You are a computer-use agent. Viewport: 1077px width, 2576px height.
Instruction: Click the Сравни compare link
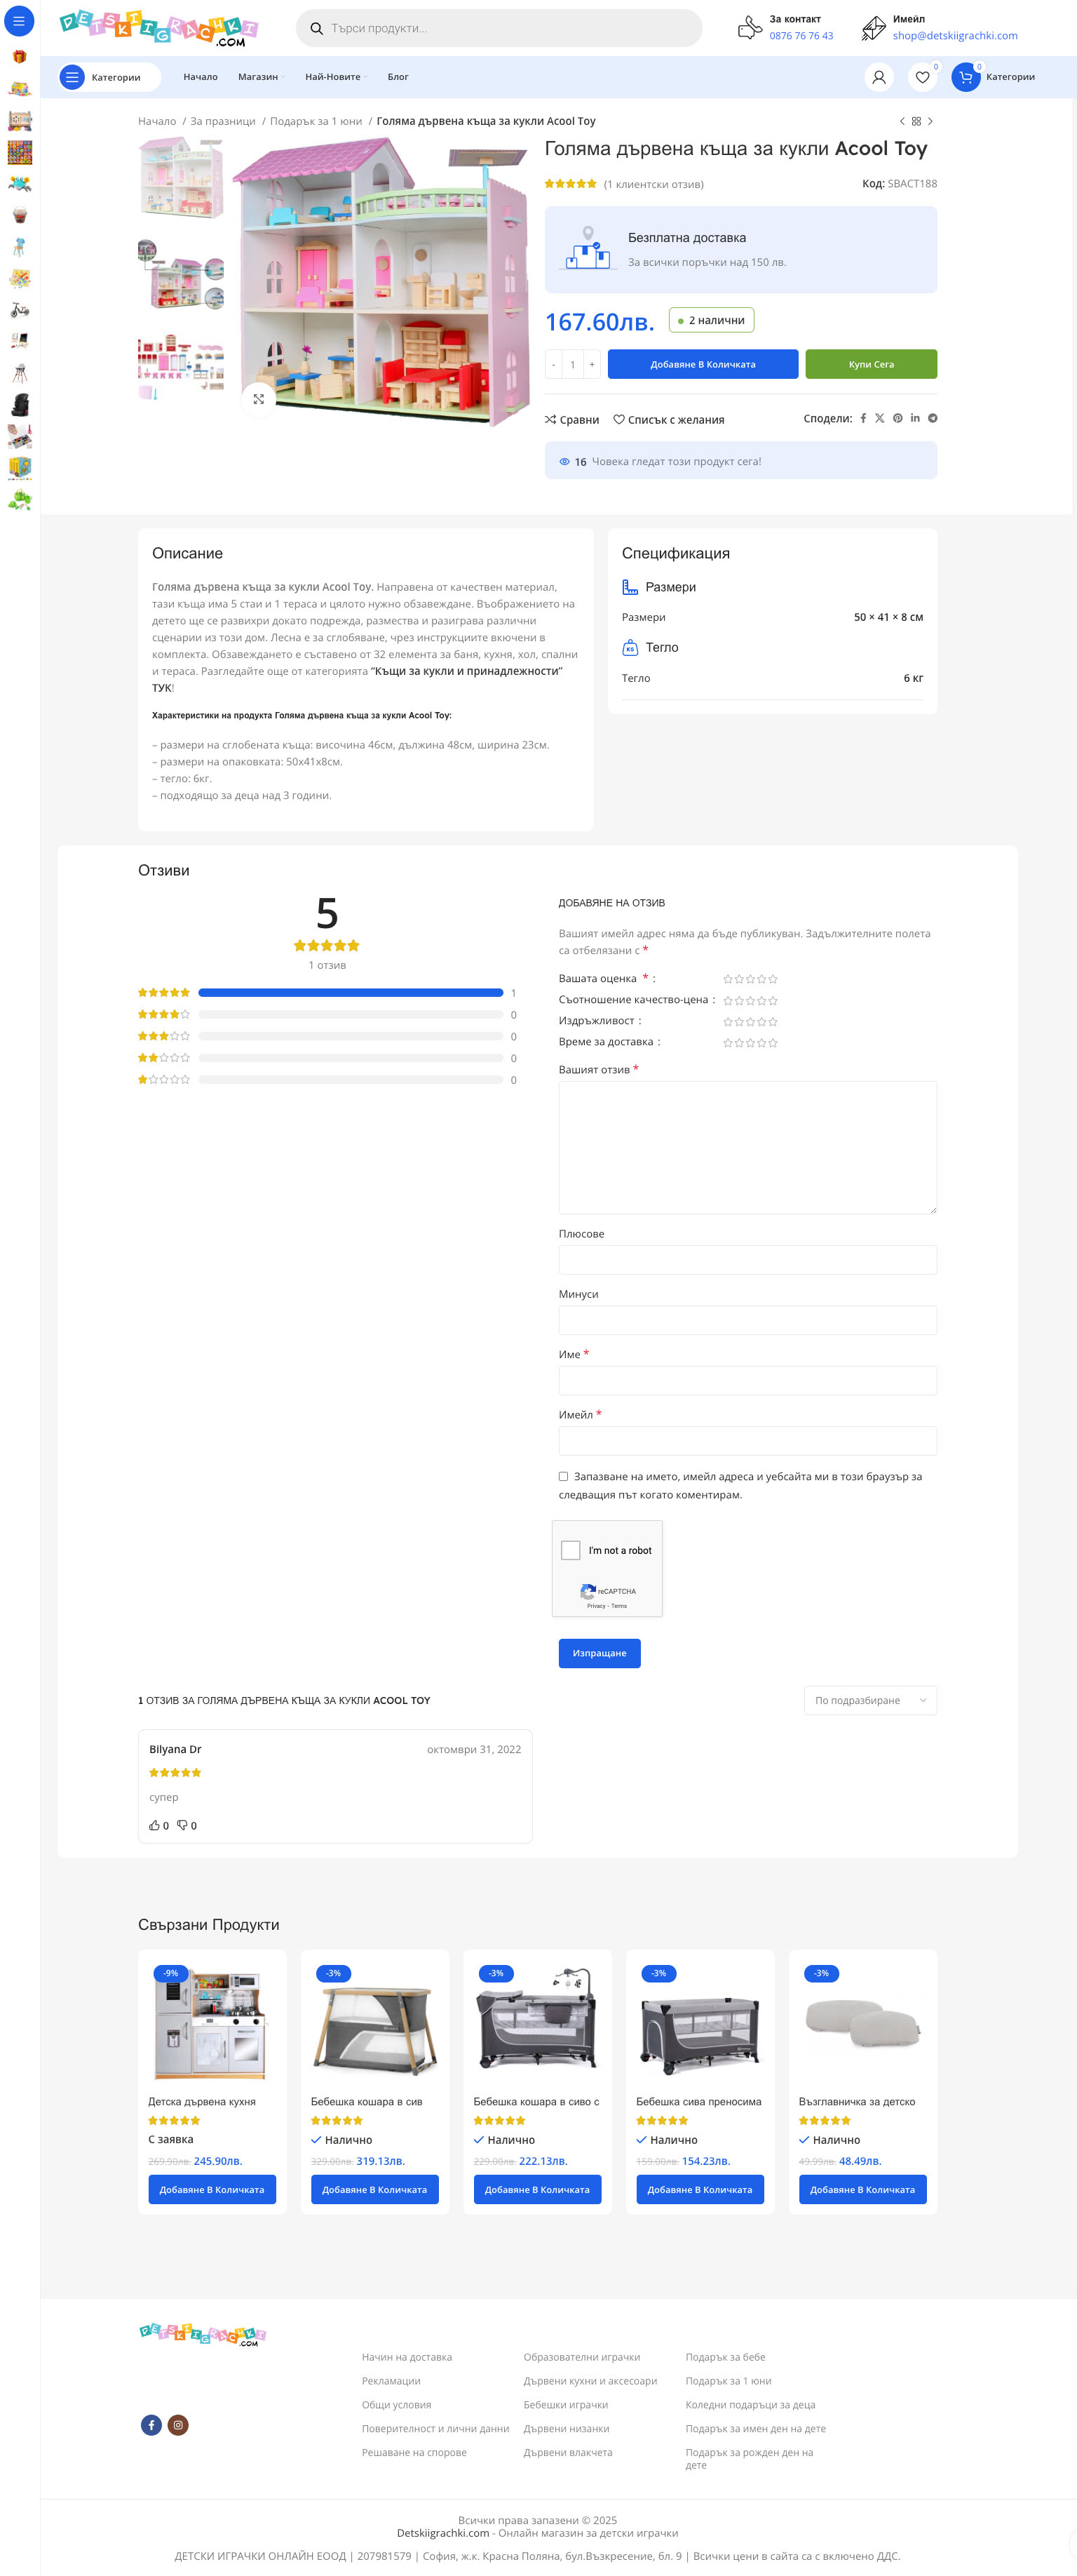(x=571, y=420)
